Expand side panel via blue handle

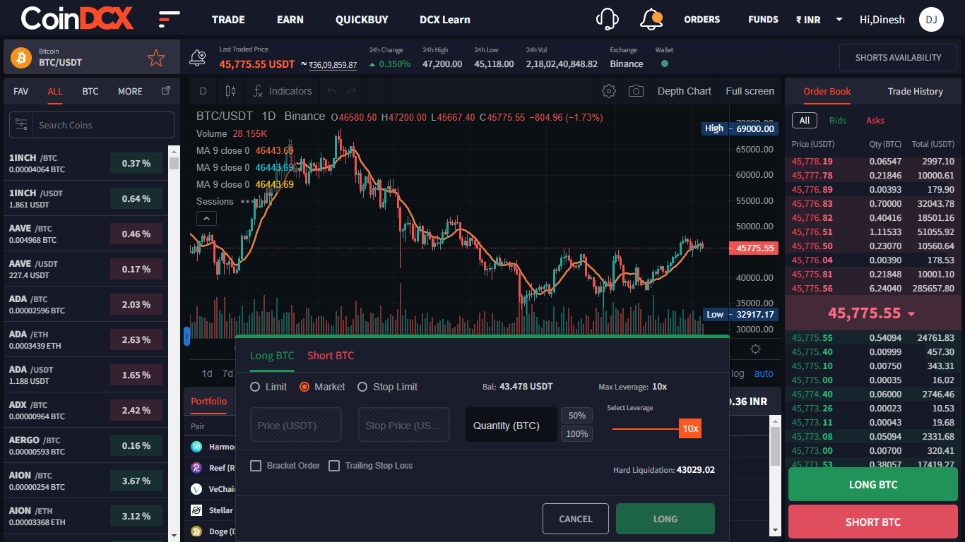(187, 336)
